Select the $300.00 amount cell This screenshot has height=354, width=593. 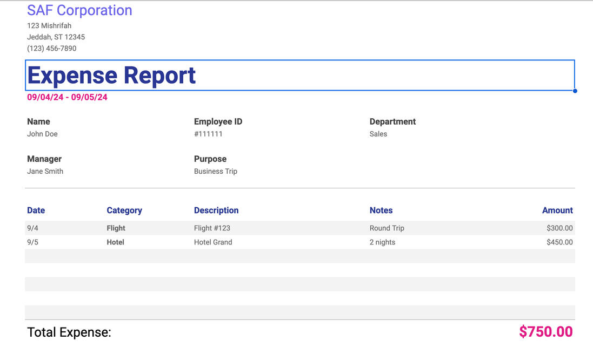click(x=559, y=228)
